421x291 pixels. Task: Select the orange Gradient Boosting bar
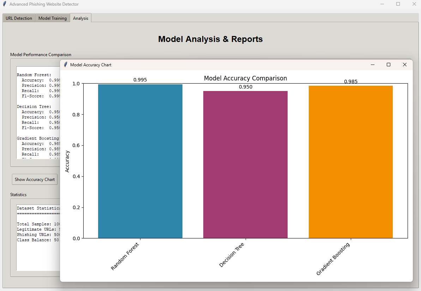350,162
